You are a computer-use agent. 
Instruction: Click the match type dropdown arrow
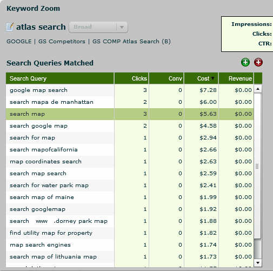click(122, 27)
